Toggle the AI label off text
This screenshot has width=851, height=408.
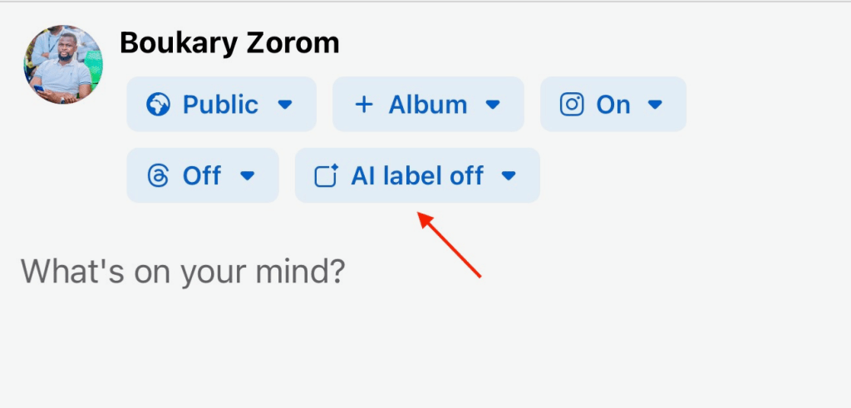pyautogui.click(x=417, y=176)
